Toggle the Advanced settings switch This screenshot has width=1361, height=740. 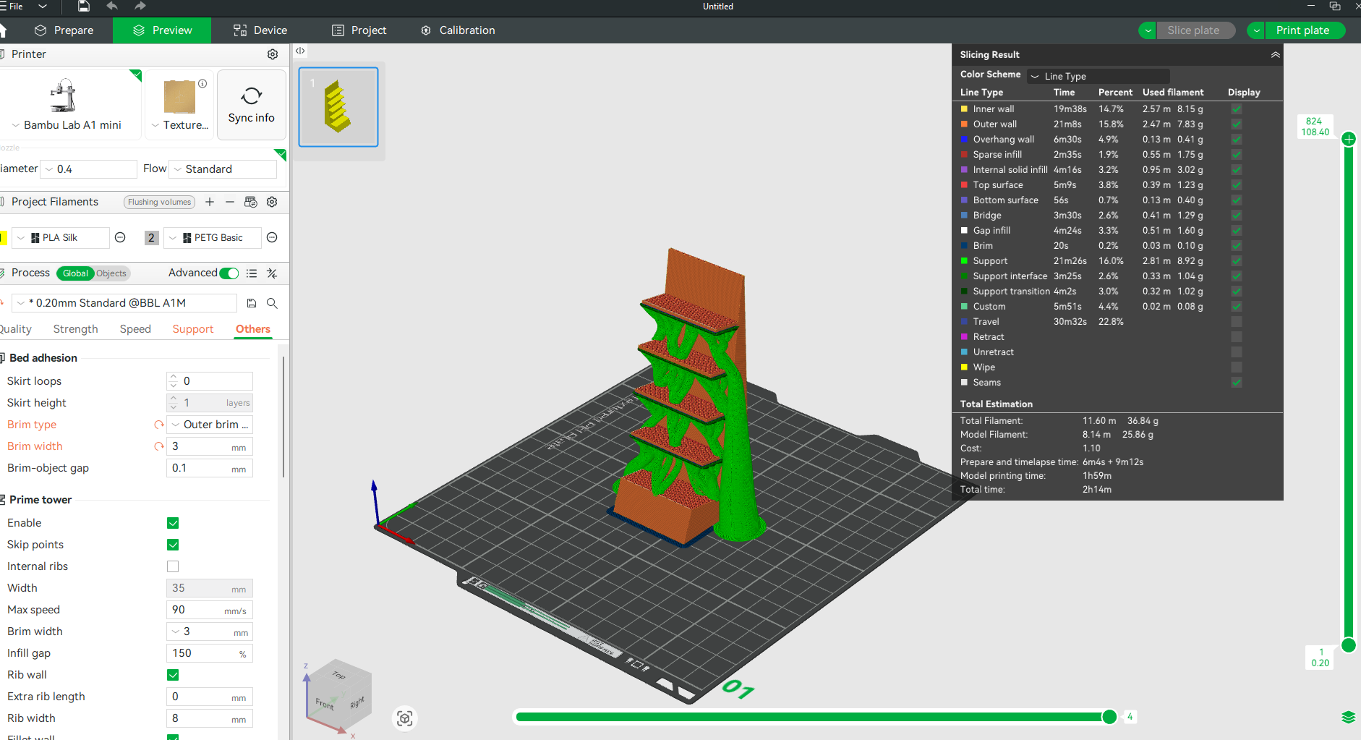[229, 273]
